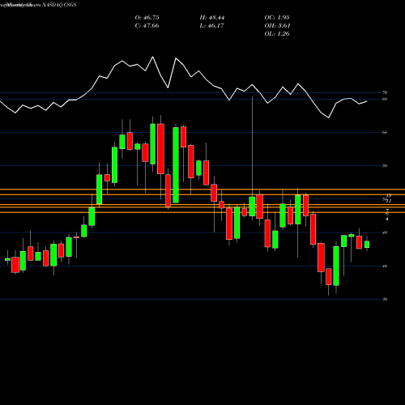Select the open value O: 46.75

click(147, 18)
